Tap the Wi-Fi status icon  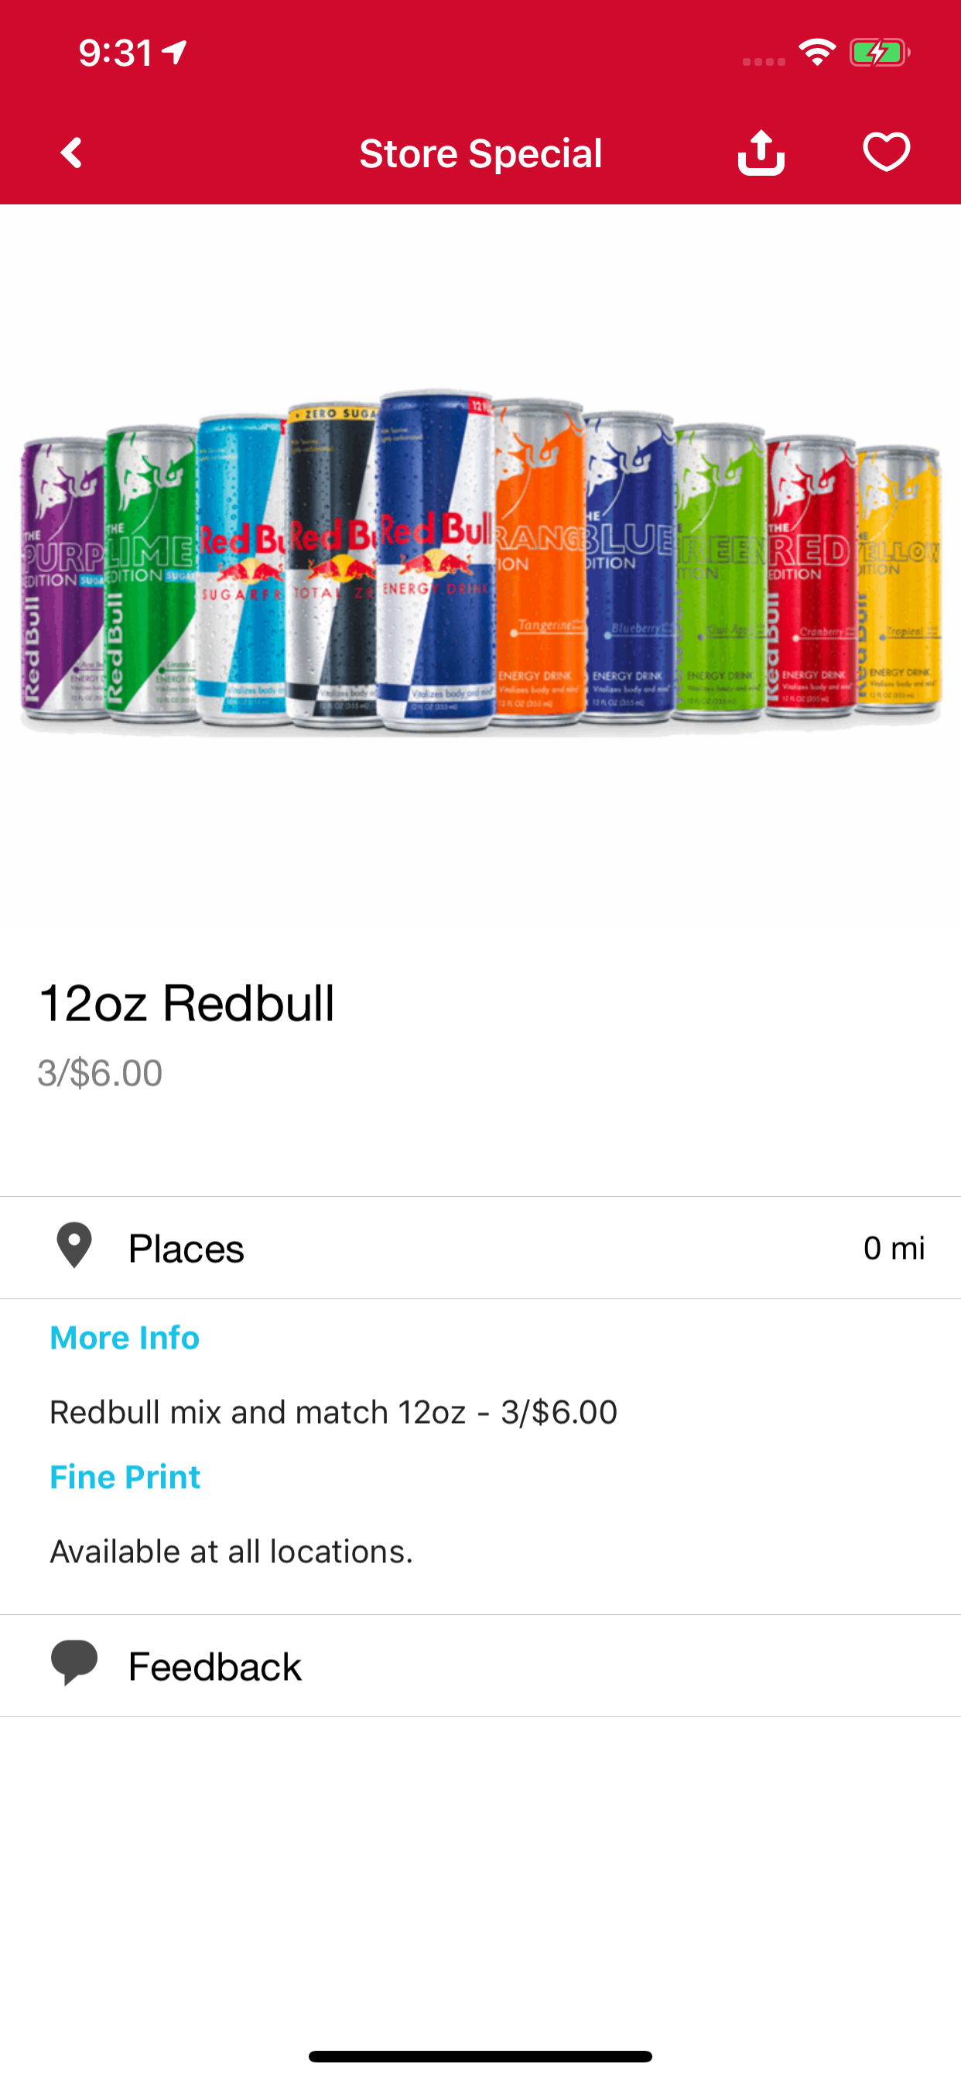coord(817,53)
